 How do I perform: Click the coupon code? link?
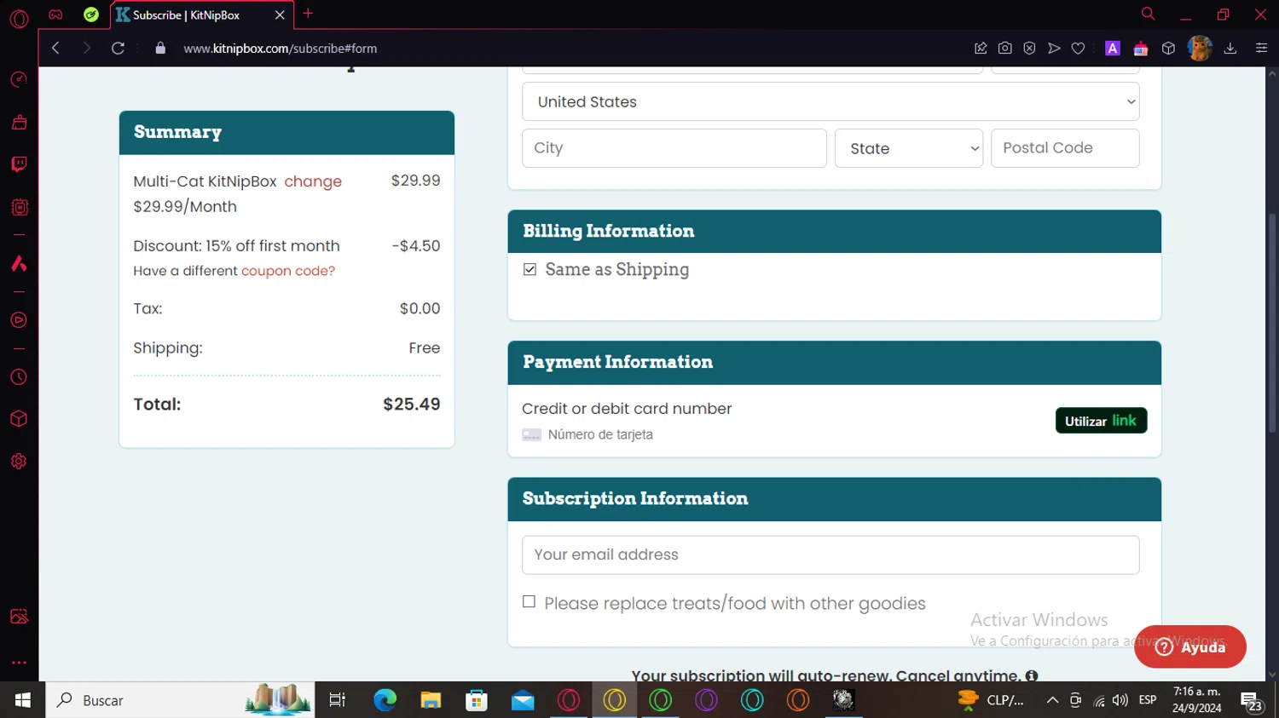click(x=288, y=271)
